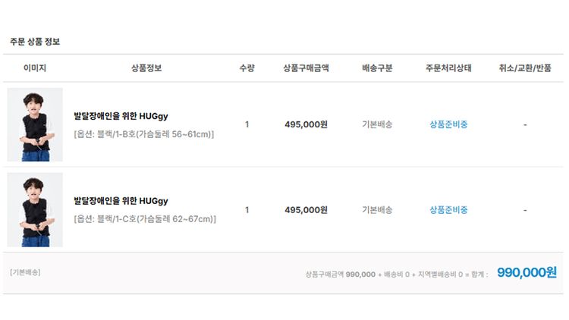Click the 배송구분 column header

click(x=377, y=68)
